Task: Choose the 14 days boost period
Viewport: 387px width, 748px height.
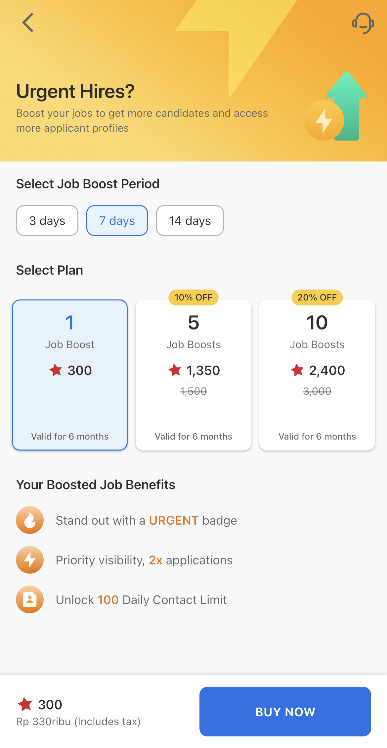Action: (x=190, y=221)
